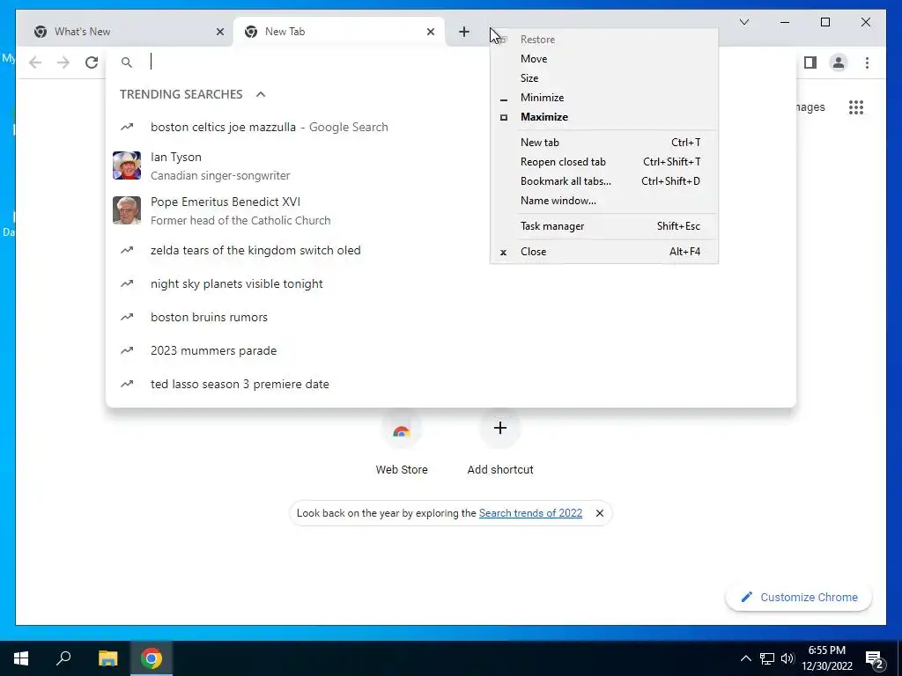Click the browser forward arrow
Image resolution: width=902 pixels, height=676 pixels.
click(x=63, y=62)
